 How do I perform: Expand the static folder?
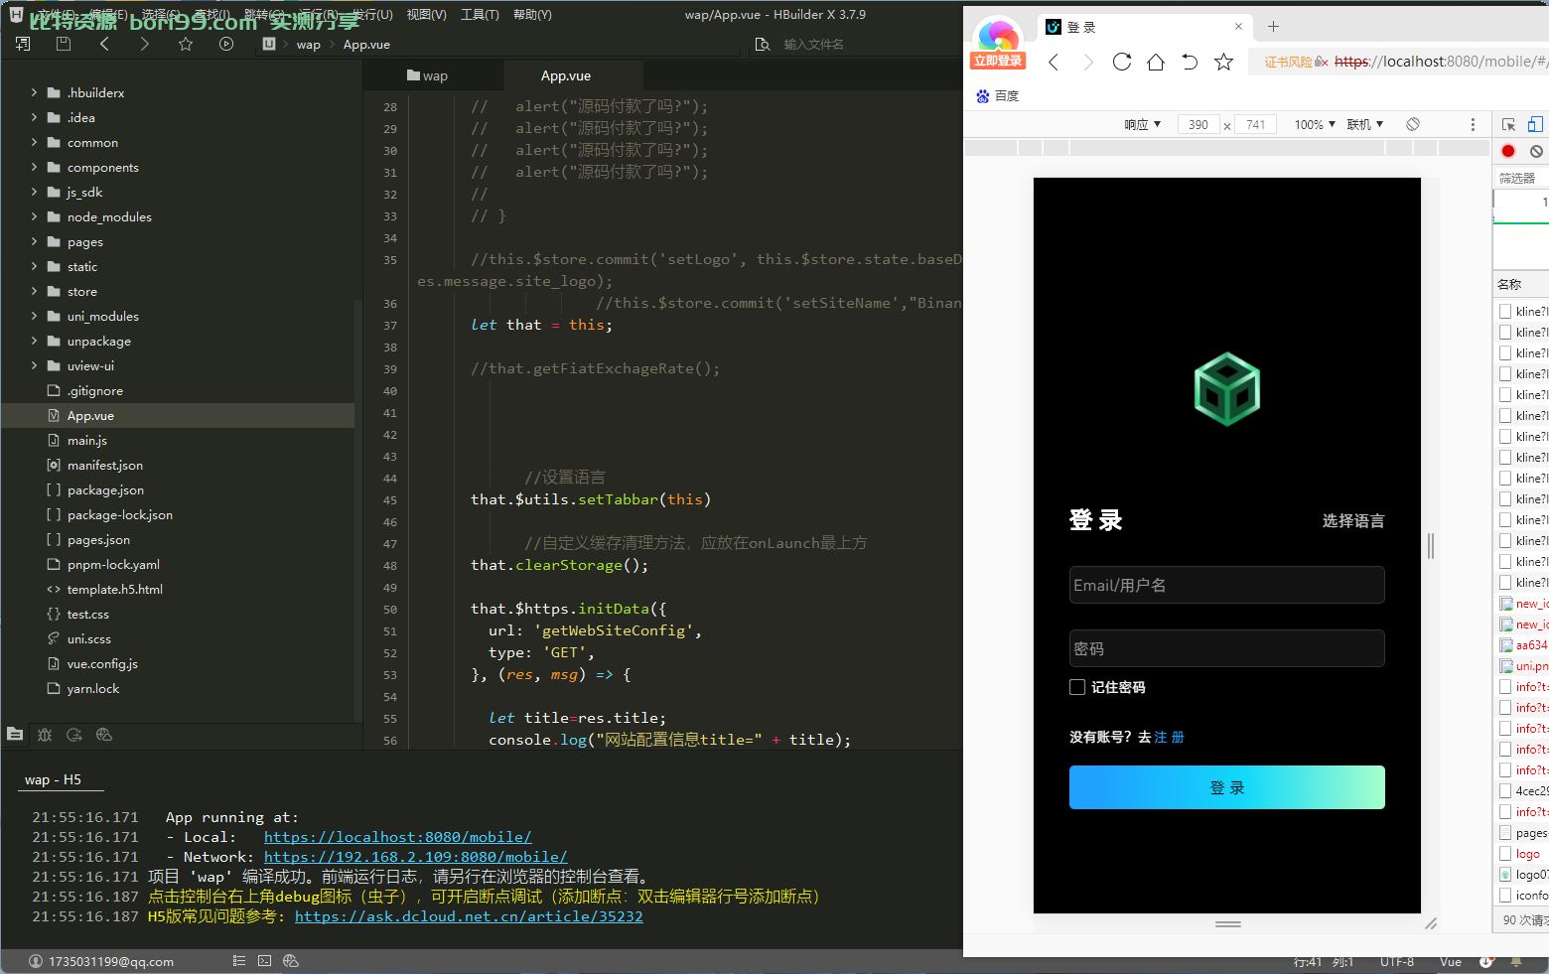[x=34, y=266]
